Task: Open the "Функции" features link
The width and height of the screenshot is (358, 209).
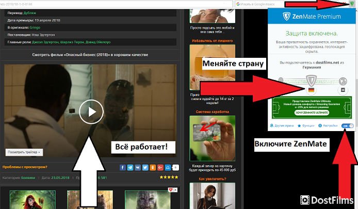Action: pos(306,125)
